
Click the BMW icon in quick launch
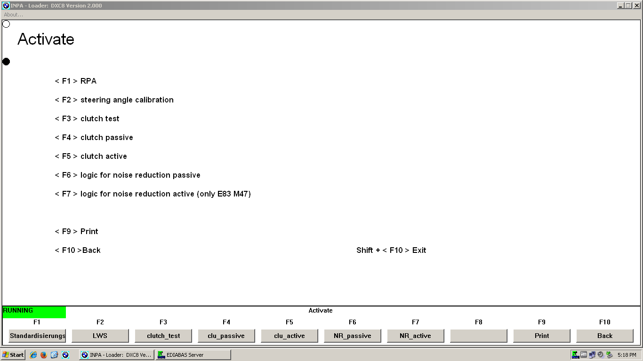coord(65,355)
